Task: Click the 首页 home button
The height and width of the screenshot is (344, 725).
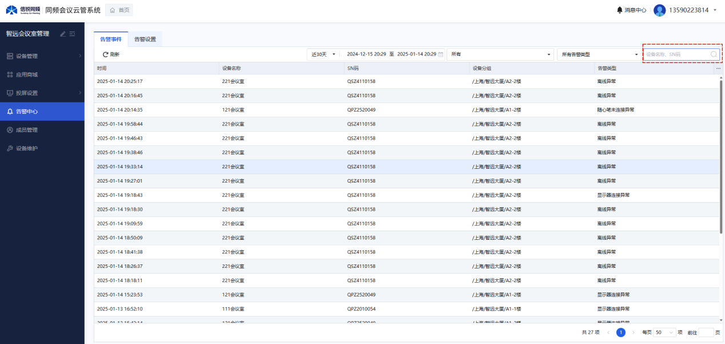Action: [119, 10]
